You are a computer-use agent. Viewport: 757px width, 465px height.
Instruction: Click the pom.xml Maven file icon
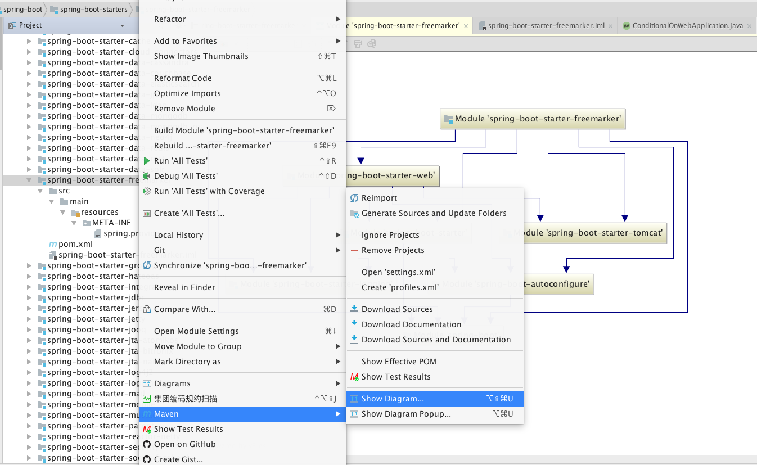point(53,244)
